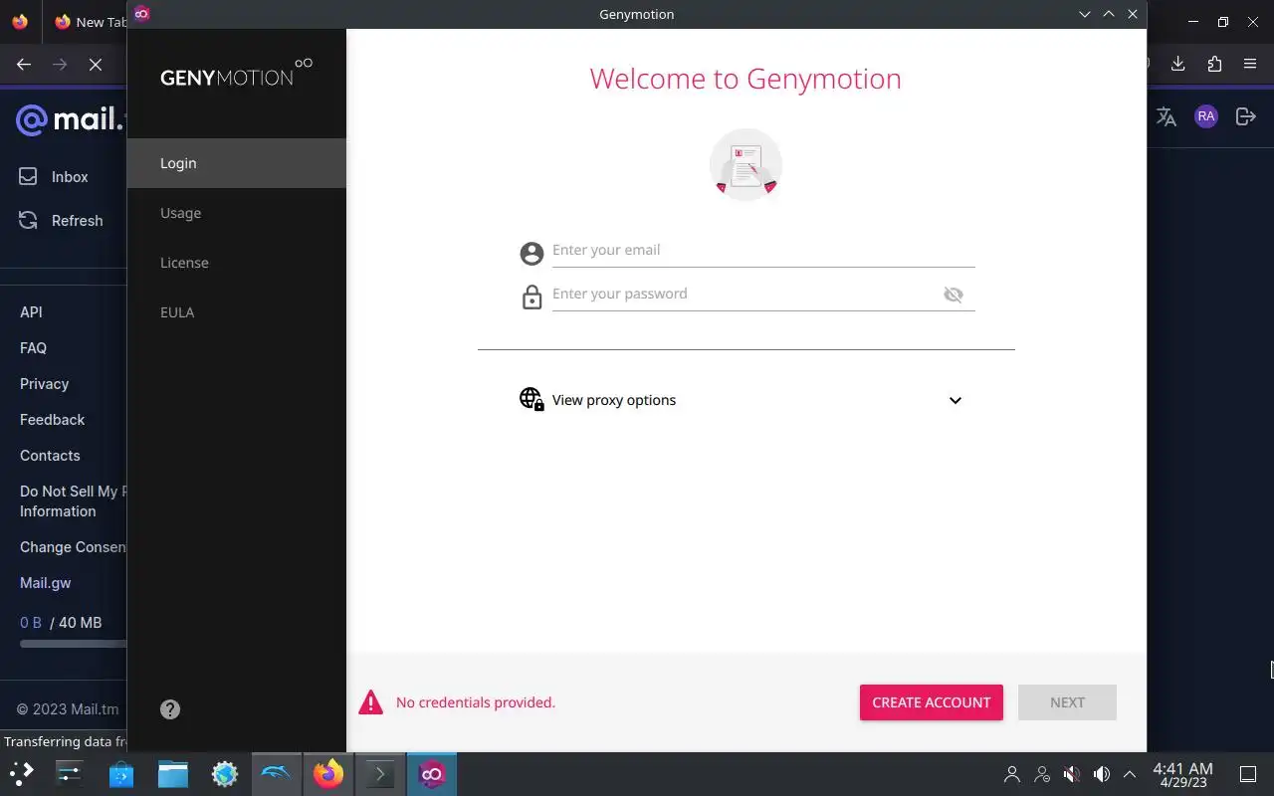
Task: Open the Mail.gw link in Mail.tm
Action: (46, 583)
